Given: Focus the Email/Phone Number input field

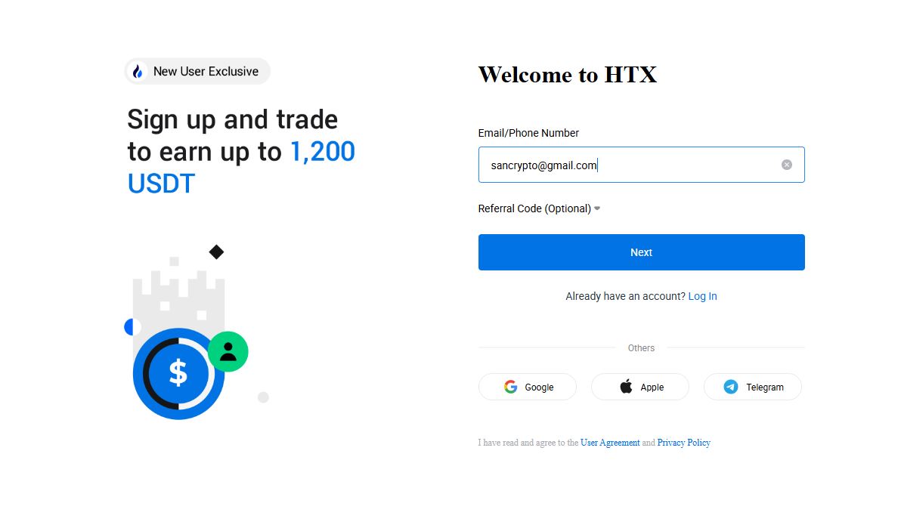Looking at the screenshot, I should pos(641,165).
